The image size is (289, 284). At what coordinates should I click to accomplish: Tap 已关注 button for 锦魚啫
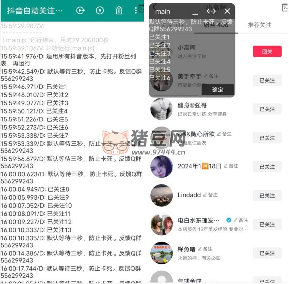(267, 253)
